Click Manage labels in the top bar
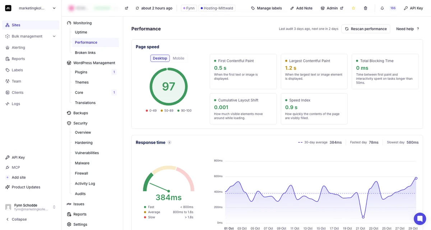The image size is (431, 230). click(267, 8)
